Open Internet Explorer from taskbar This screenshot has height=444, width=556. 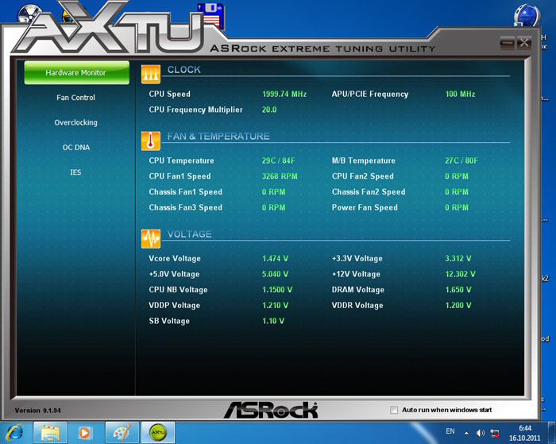tap(15, 433)
